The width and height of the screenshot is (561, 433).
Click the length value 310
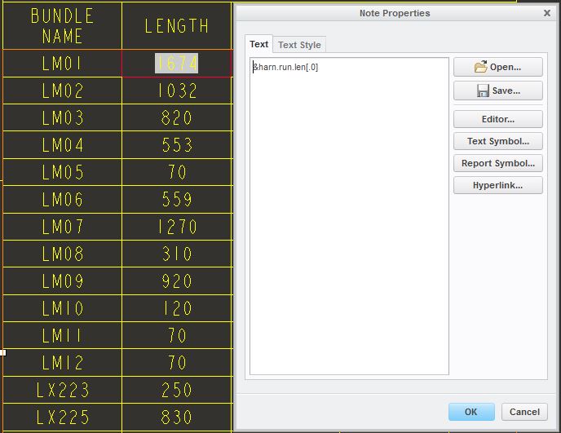coord(177,254)
